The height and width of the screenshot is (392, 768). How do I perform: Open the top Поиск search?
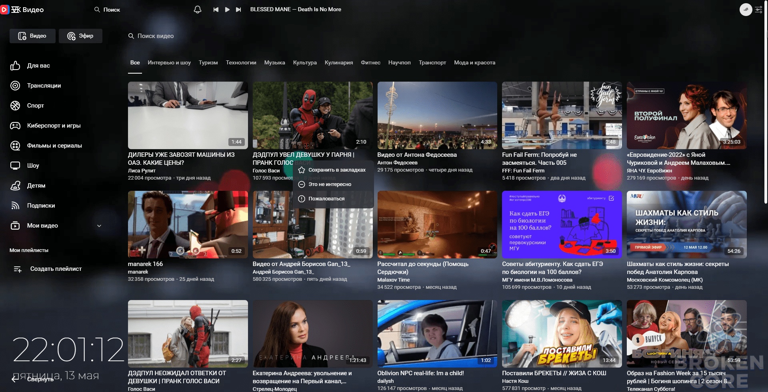107,10
